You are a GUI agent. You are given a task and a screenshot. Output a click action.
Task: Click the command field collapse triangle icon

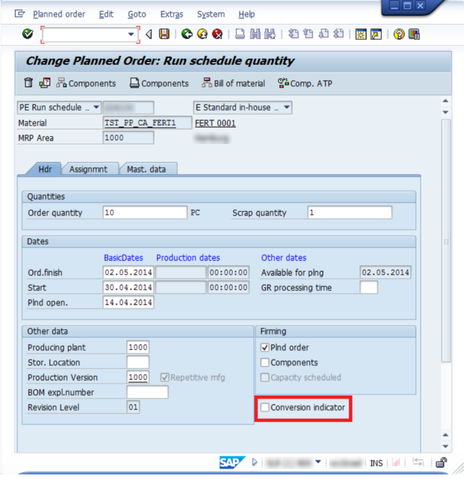pos(149,34)
